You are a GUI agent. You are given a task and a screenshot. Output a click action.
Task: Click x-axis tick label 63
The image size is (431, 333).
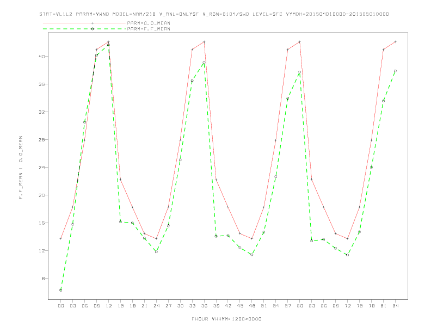pos(312,306)
